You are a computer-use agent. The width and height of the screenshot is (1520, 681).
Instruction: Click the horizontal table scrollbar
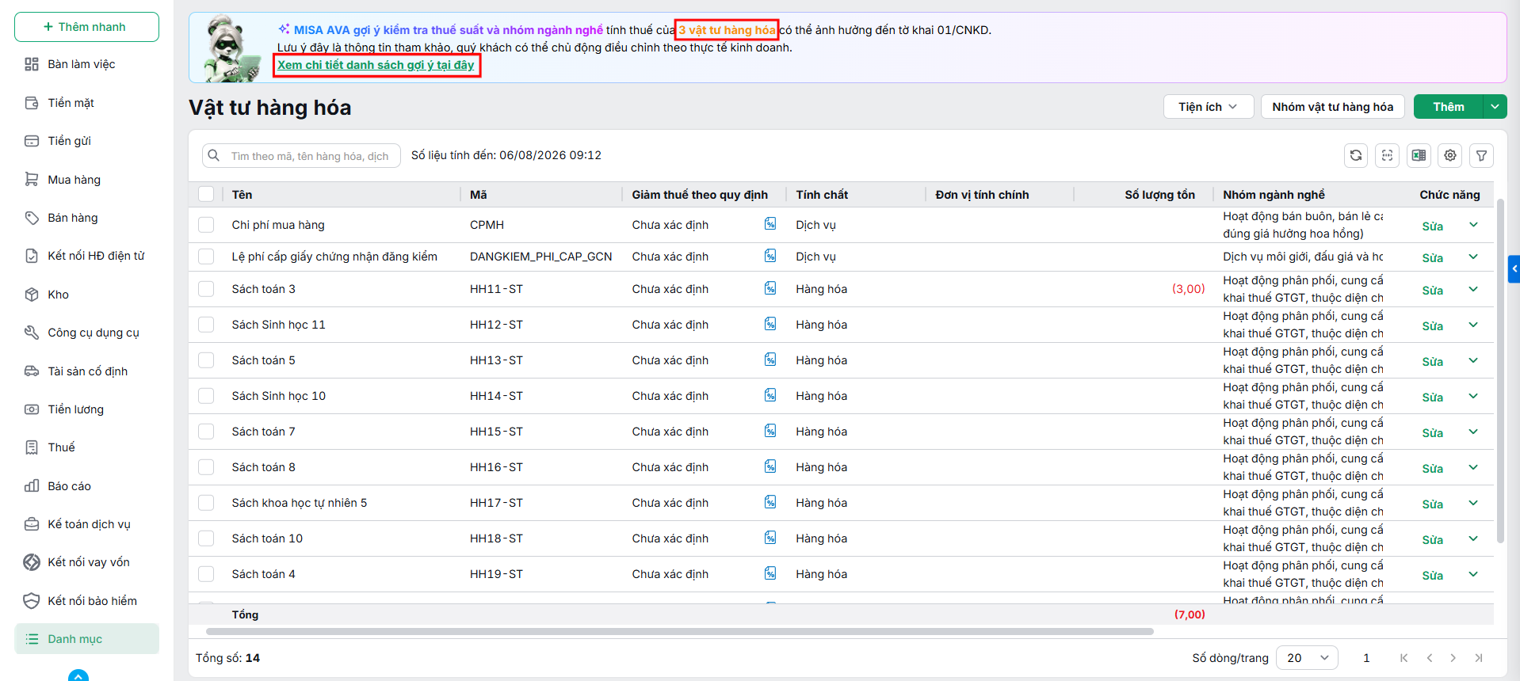point(679,631)
